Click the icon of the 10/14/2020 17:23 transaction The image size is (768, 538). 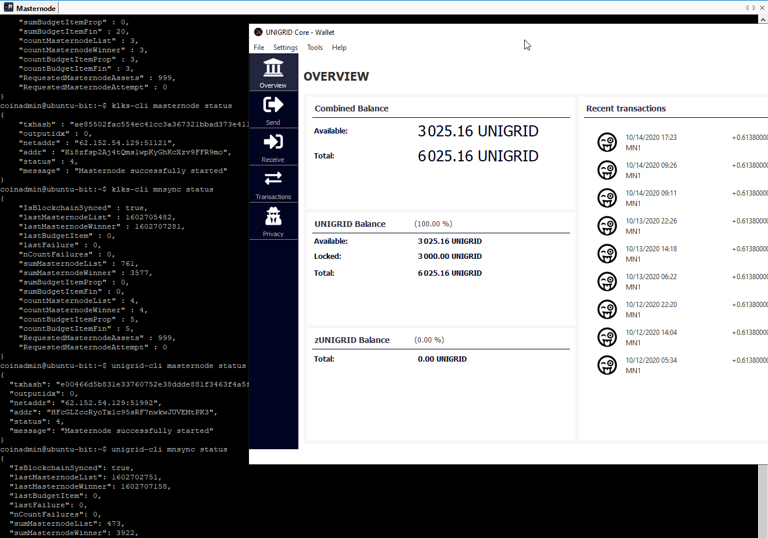pyautogui.click(x=607, y=142)
